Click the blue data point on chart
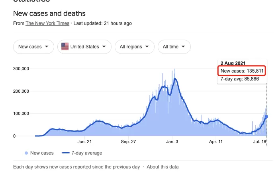This screenshot has width=280, height=176. click(266, 117)
